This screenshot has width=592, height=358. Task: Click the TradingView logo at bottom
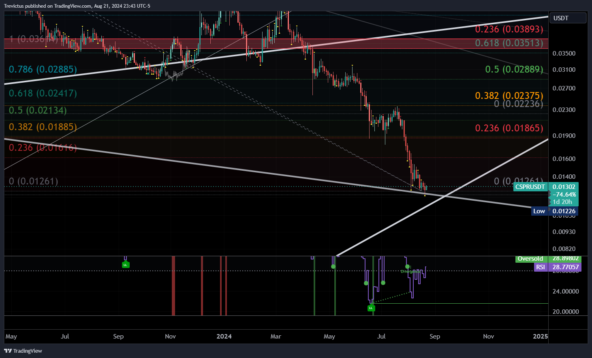point(23,351)
